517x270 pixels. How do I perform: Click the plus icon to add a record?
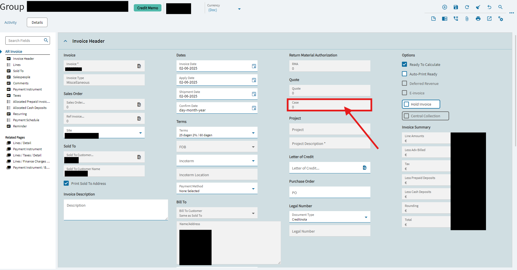[444, 7]
